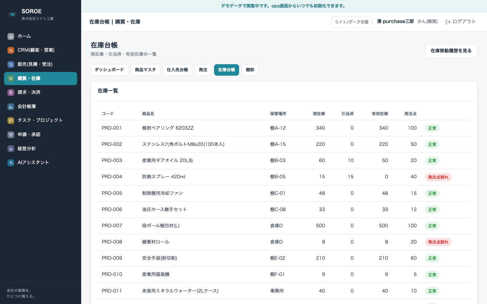Click 発注点割れ badge for PRD-004
The image size is (487, 304).
(x=438, y=177)
